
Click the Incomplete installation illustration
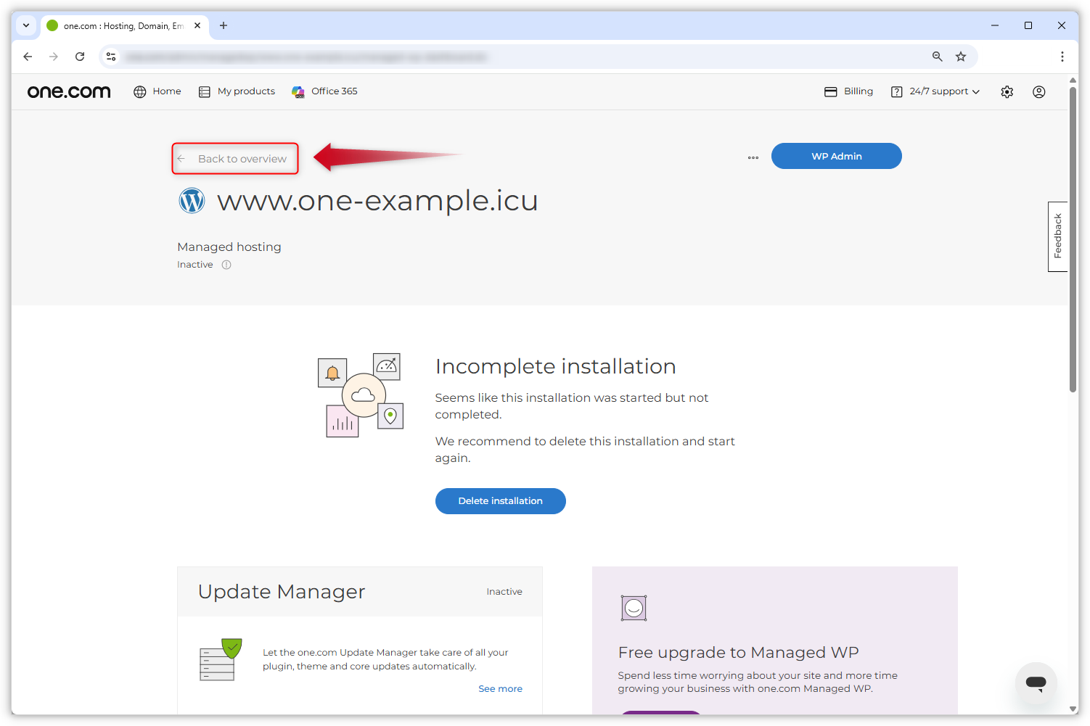click(361, 395)
